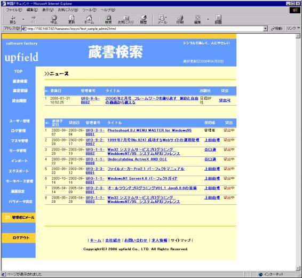Screen dimensions: 302x278
Task: Open management number UFO-9-5-0602 link
Action: [90, 100]
